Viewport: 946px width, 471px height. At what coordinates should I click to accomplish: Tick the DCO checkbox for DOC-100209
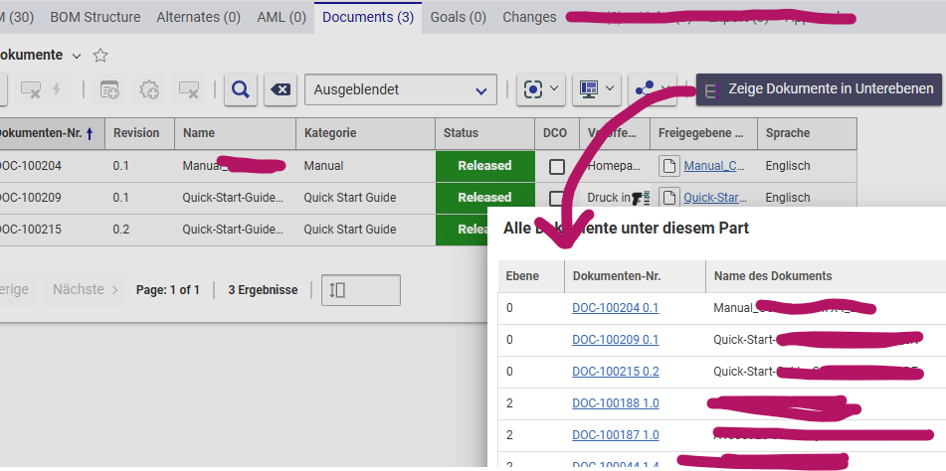[557, 198]
